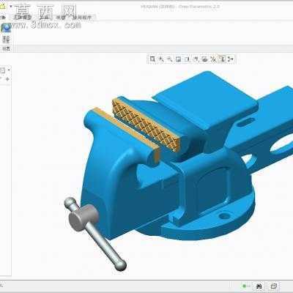Click the Repaint screen icon

(x=178, y=59)
